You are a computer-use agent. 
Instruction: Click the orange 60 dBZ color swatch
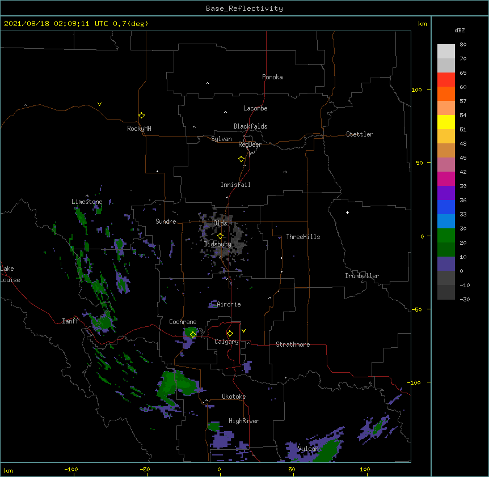click(446, 93)
